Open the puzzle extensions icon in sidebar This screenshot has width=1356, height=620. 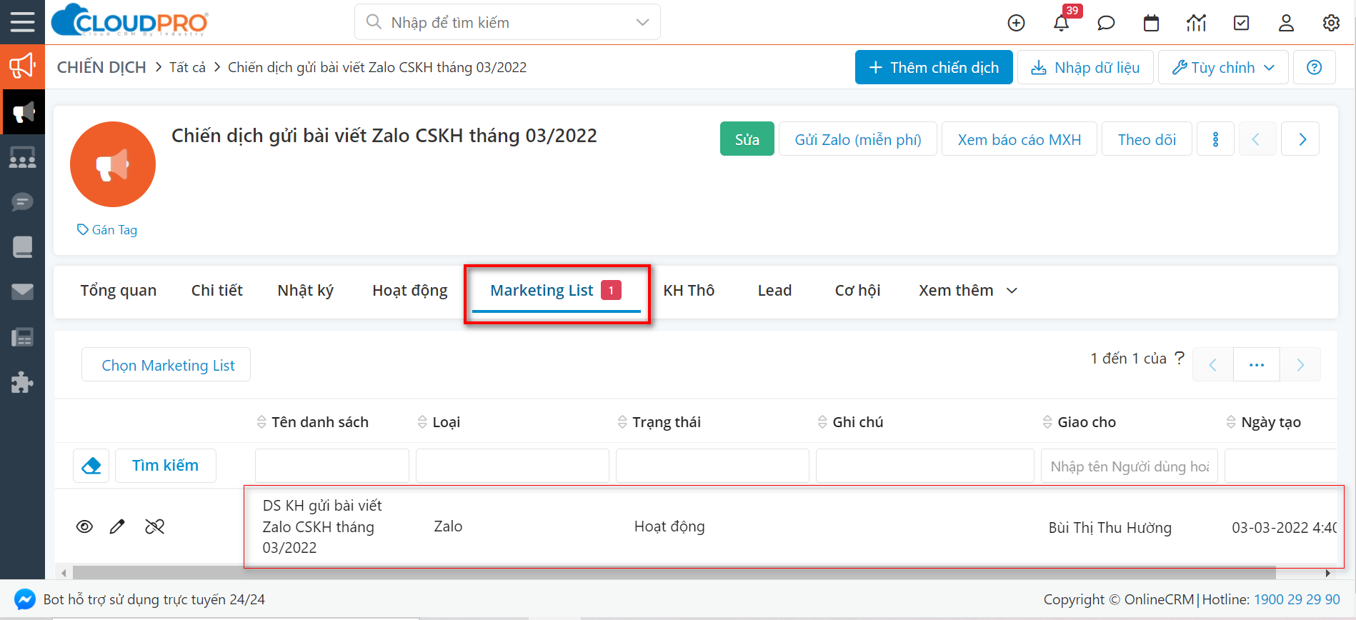[22, 382]
